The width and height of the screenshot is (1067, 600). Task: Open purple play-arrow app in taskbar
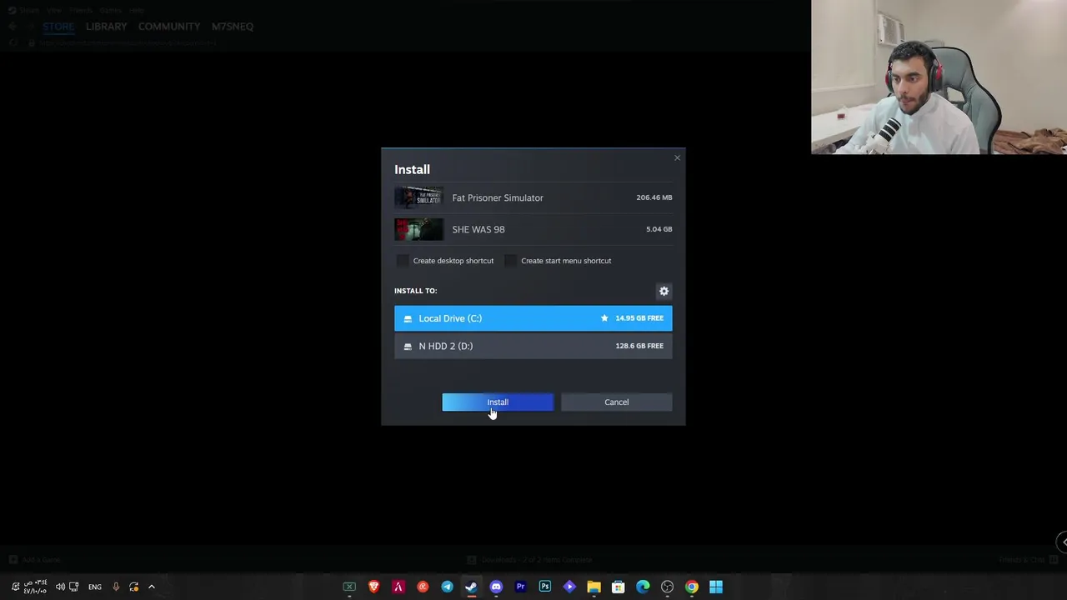[569, 587]
